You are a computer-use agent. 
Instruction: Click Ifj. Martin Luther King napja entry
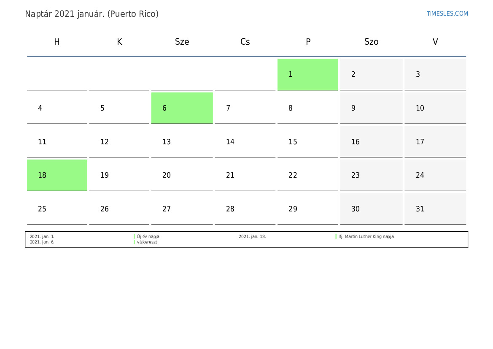[x=366, y=236]
